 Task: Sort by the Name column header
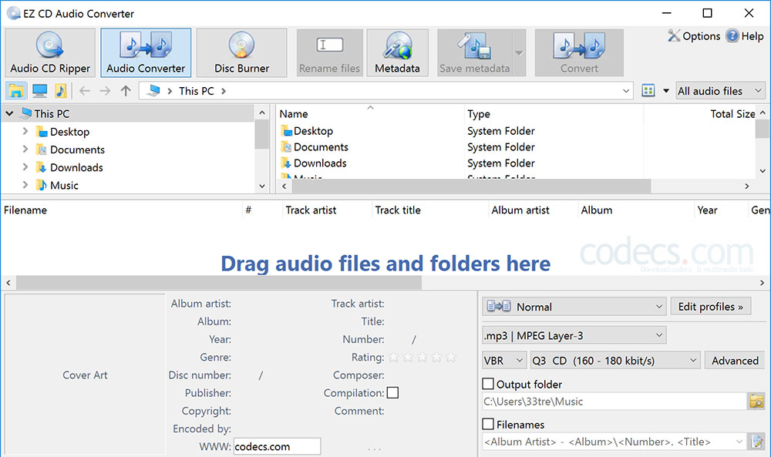(x=370, y=113)
